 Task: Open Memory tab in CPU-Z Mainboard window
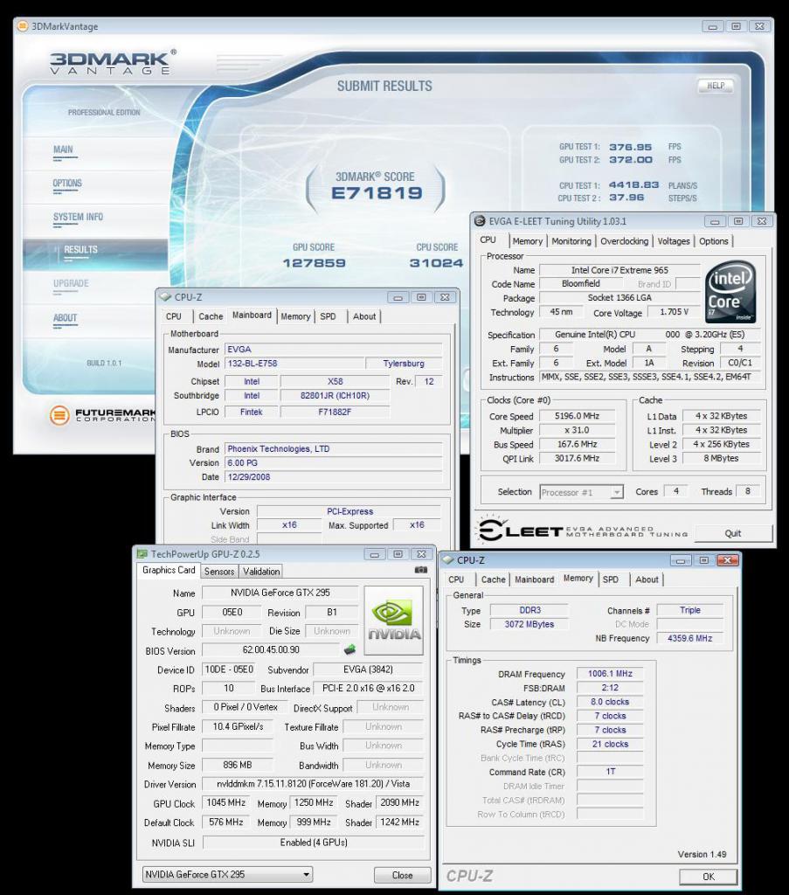295,316
